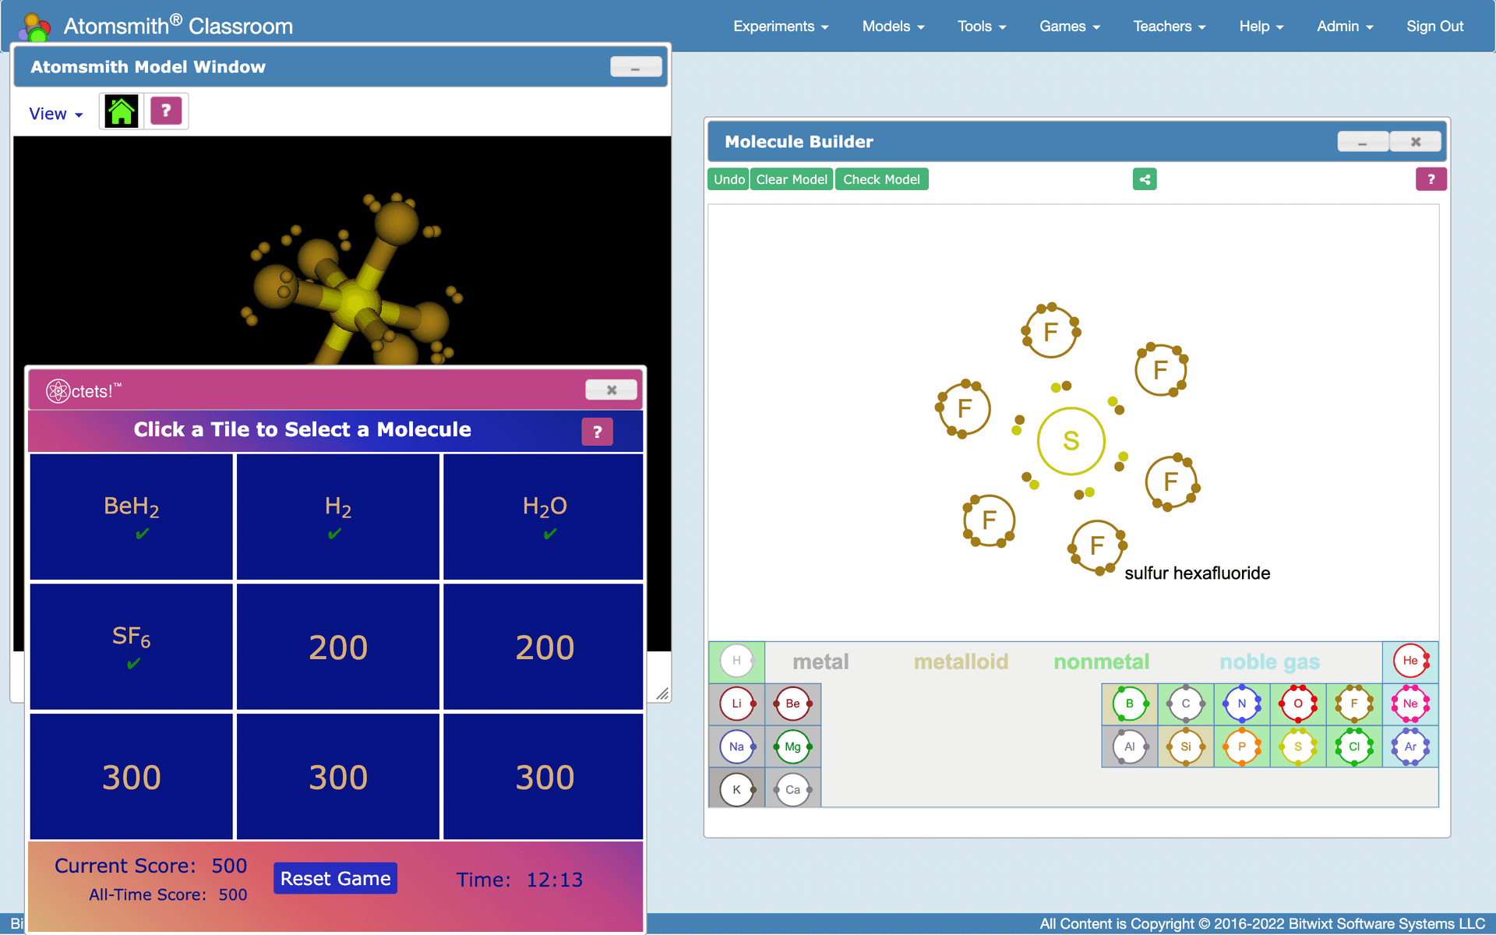Viewport: 1496px width, 935px height.
Task: Click the sulfur hexafluoride label
Action: pyautogui.click(x=1197, y=573)
